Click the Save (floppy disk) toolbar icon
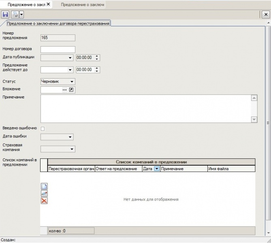271x243 pixels. pos(6,15)
